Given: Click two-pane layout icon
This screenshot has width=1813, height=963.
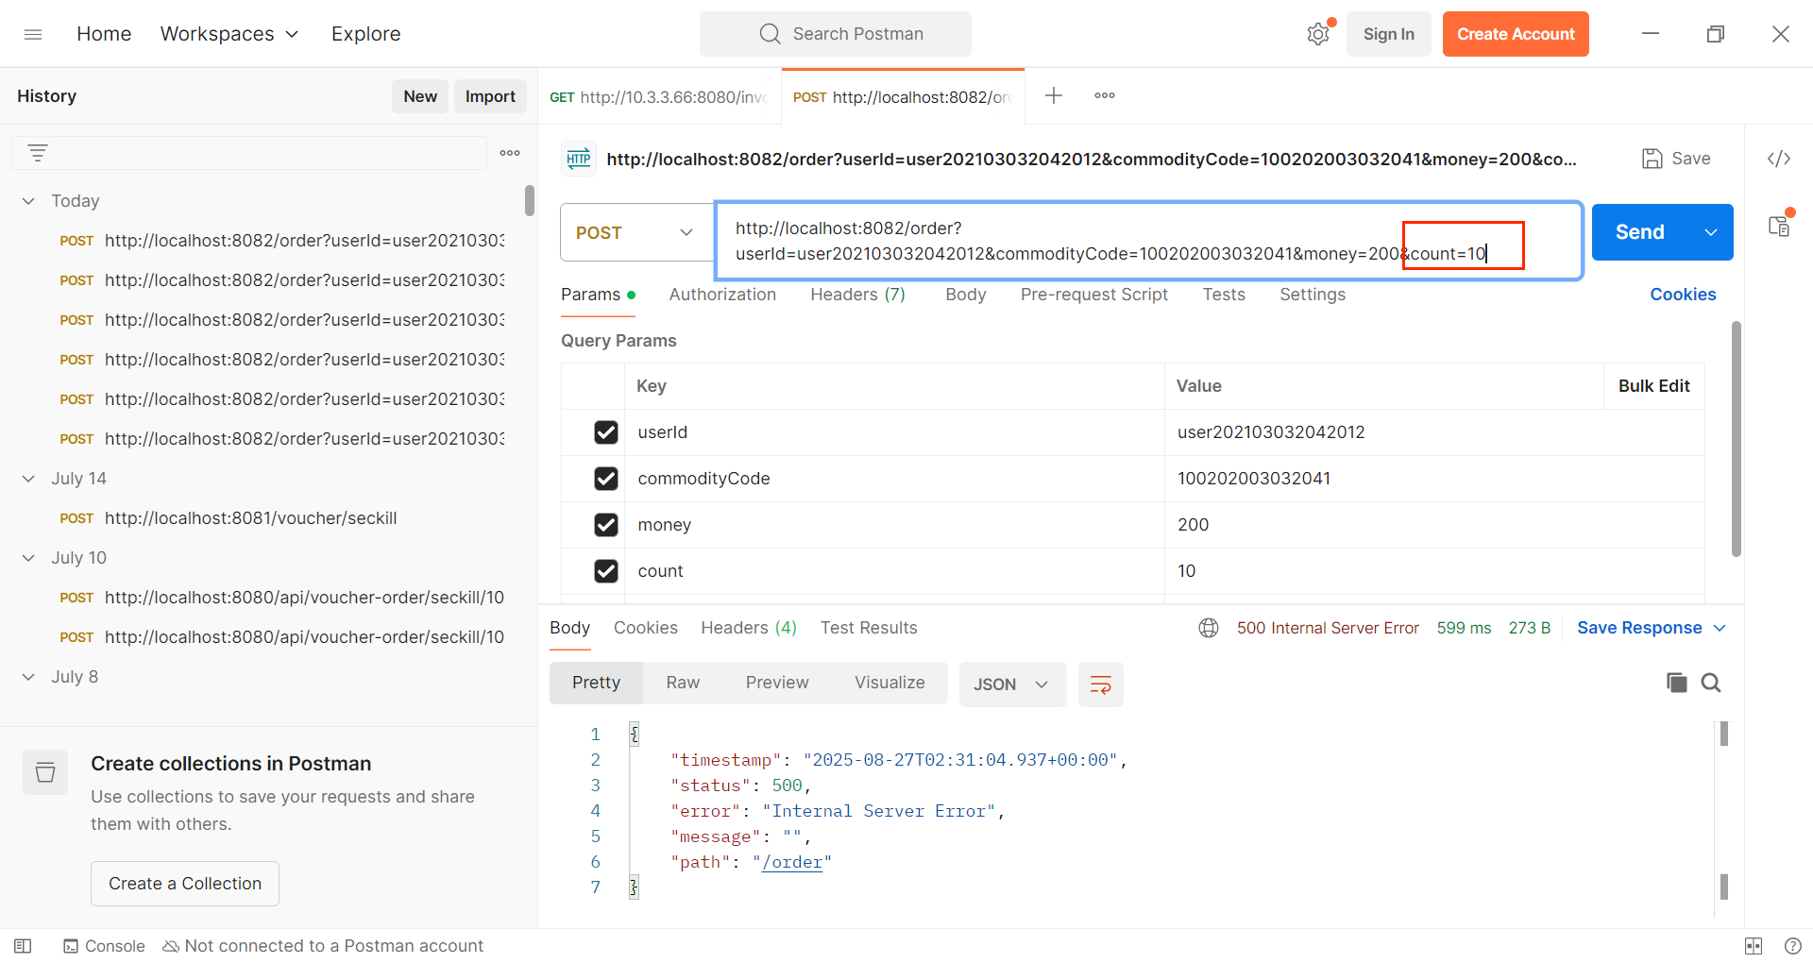Looking at the screenshot, I should tap(1754, 946).
